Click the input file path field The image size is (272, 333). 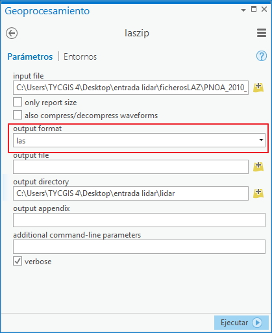(130, 88)
